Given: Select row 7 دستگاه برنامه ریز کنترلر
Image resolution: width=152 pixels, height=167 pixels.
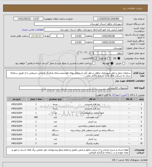Looking at the screenshot, I should click(x=75, y=130).
